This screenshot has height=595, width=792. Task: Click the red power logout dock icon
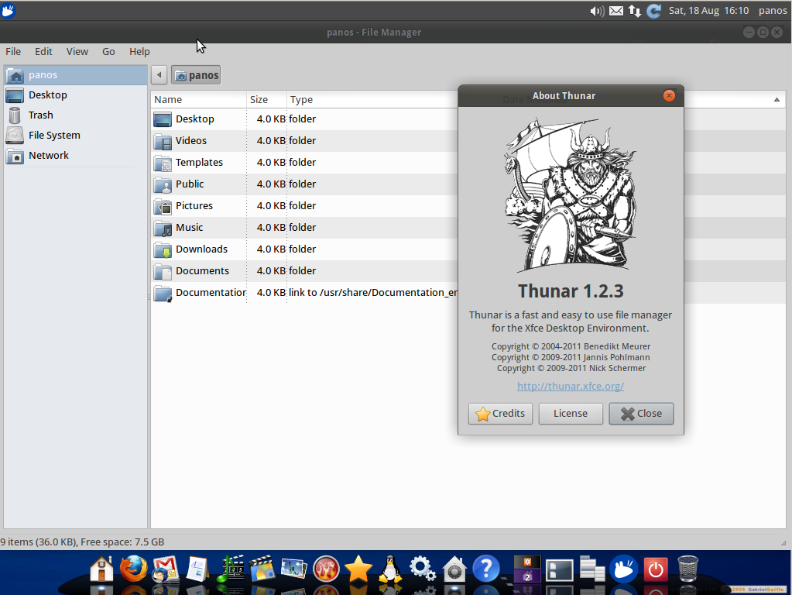[x=656, y=569]
